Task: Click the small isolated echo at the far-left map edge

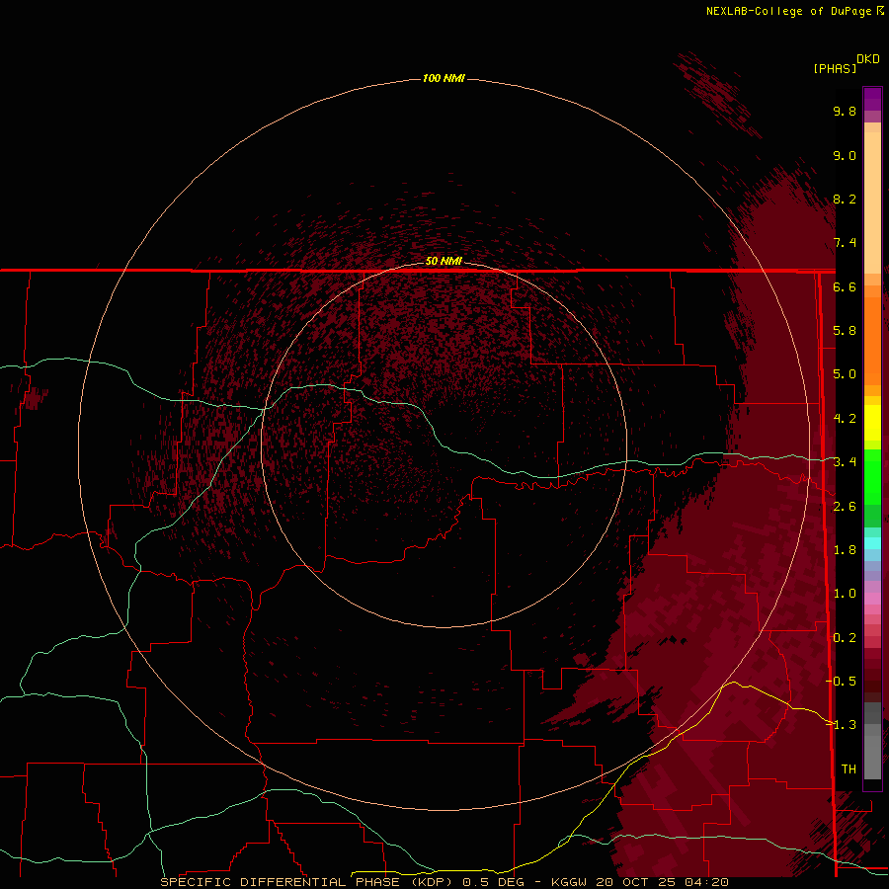Action: tap(34, 398)
